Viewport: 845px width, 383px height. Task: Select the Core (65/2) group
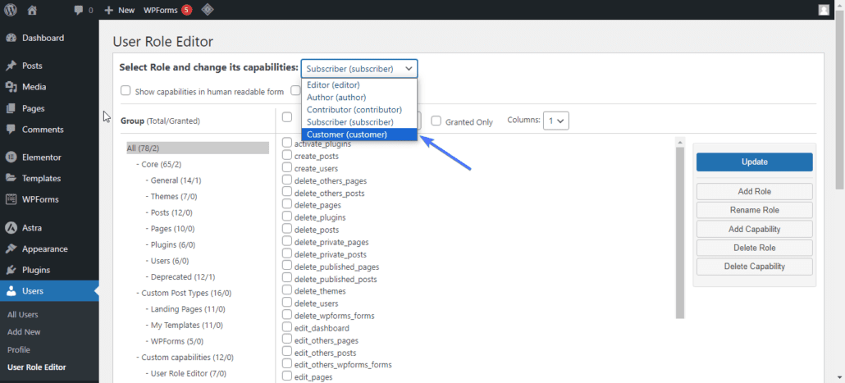(162, 164)
